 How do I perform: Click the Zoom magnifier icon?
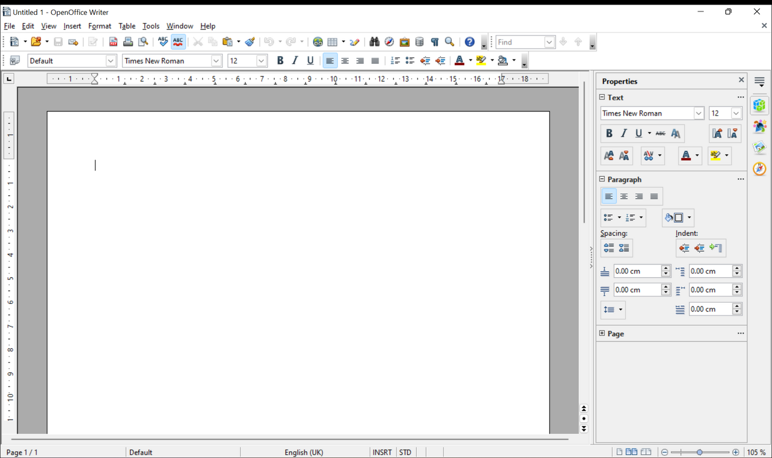click(x=450, y=42)
